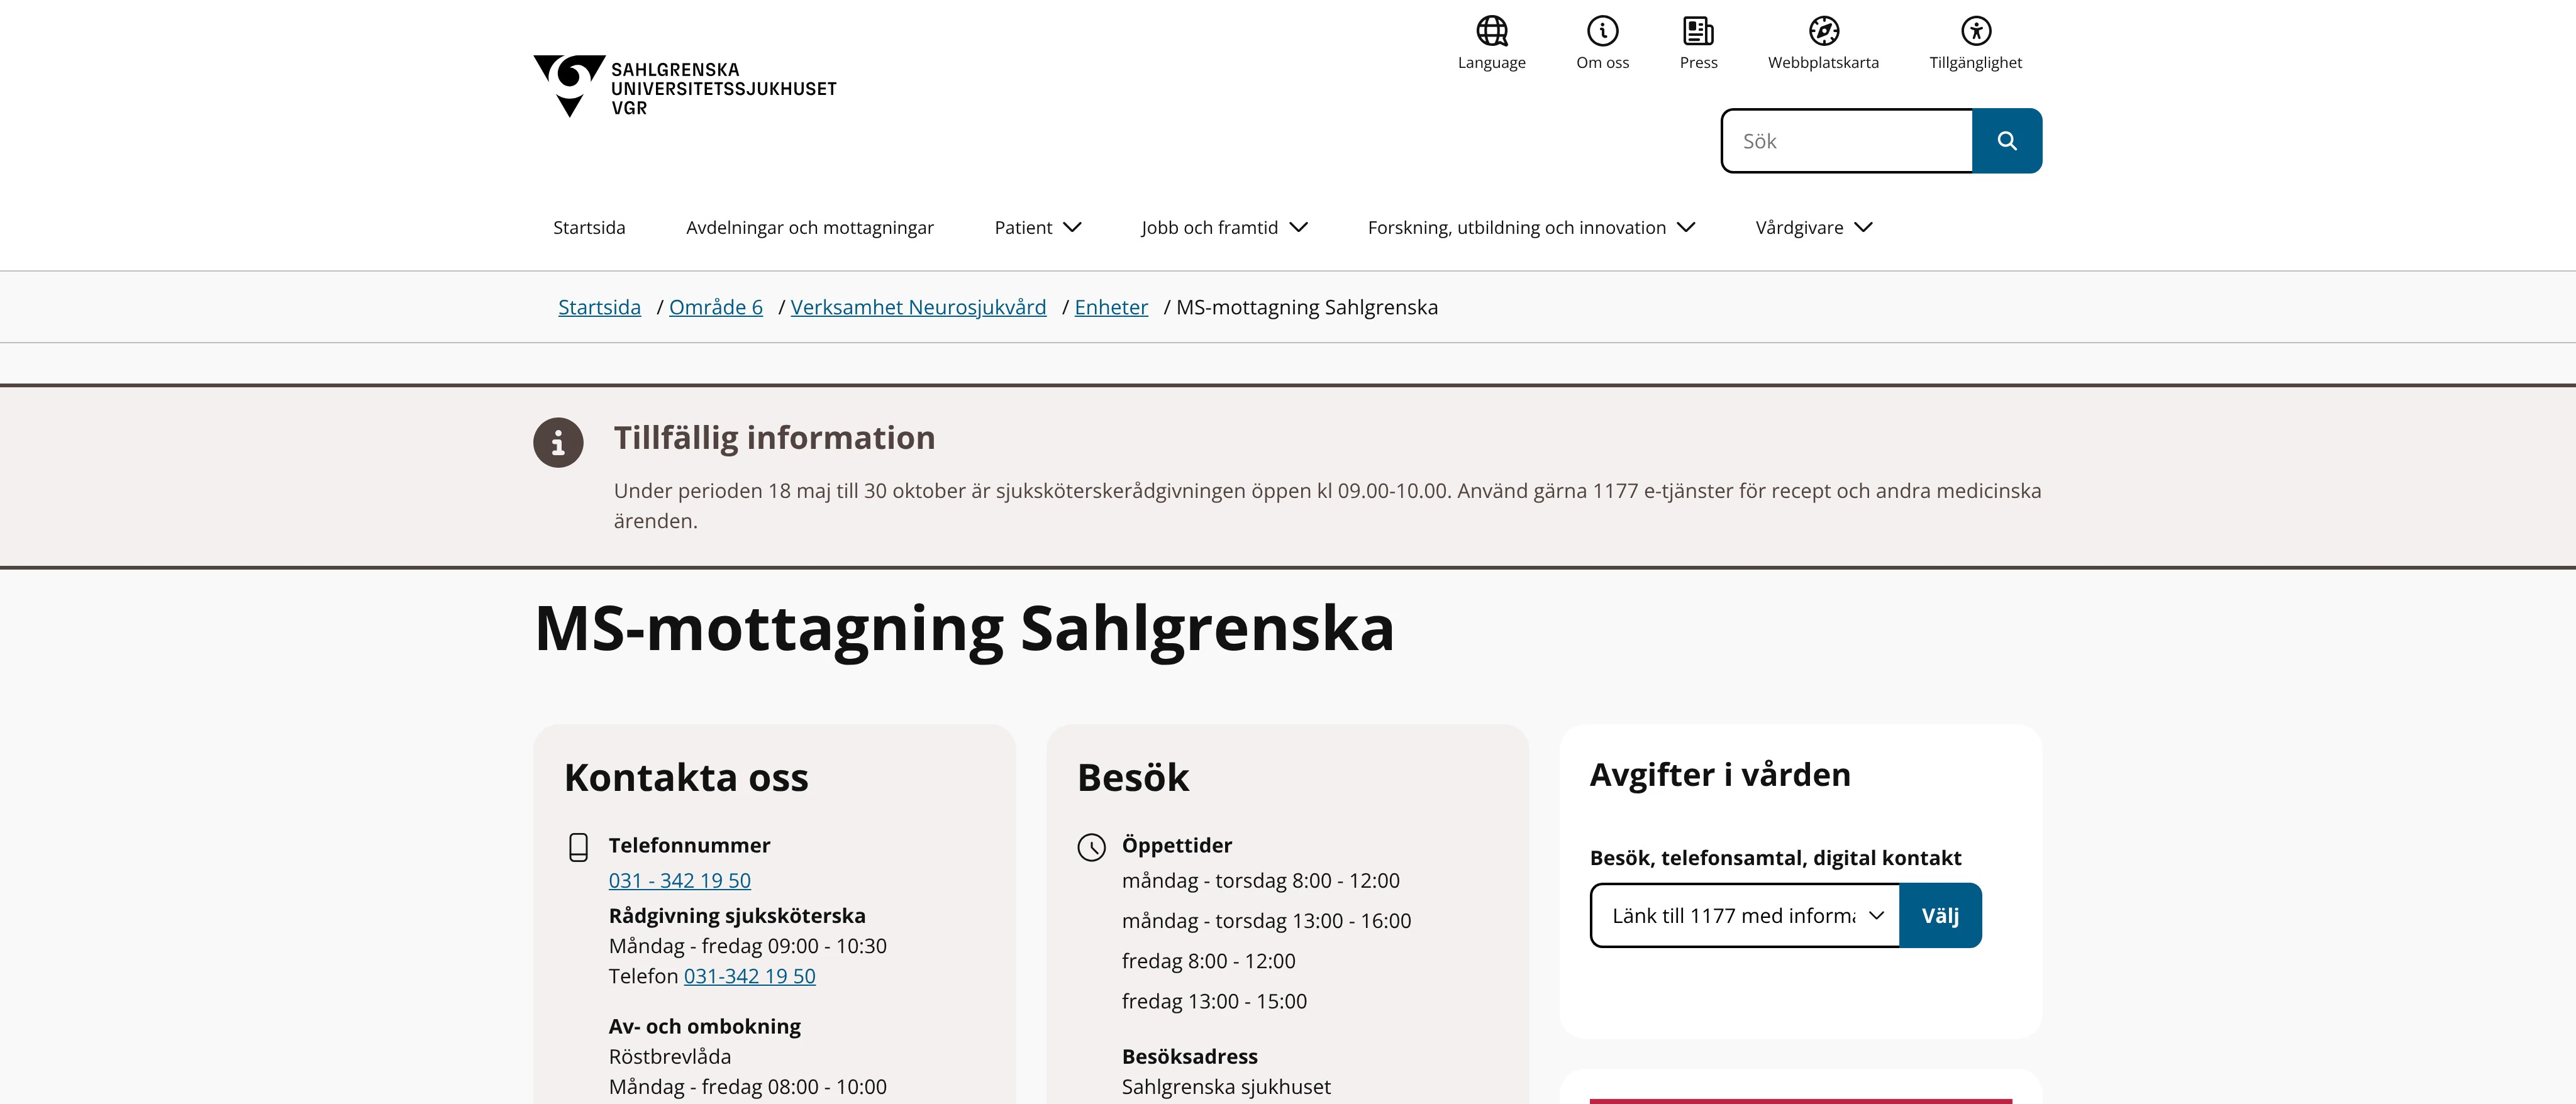This screenshot has width=2576, height=1104.
Task: Follow the Startsida breadcrumb link
Action: [599, 307]
